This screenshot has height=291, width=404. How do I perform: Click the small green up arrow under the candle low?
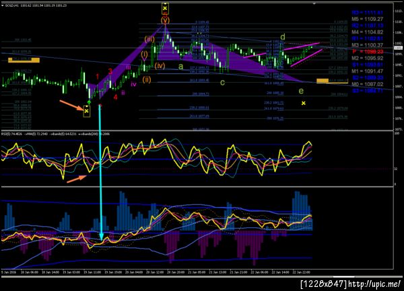point(89,102)
